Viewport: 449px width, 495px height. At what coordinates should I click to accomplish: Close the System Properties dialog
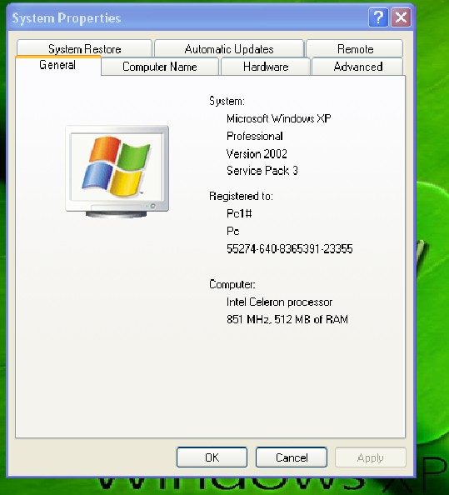click(x=401, y=17)
